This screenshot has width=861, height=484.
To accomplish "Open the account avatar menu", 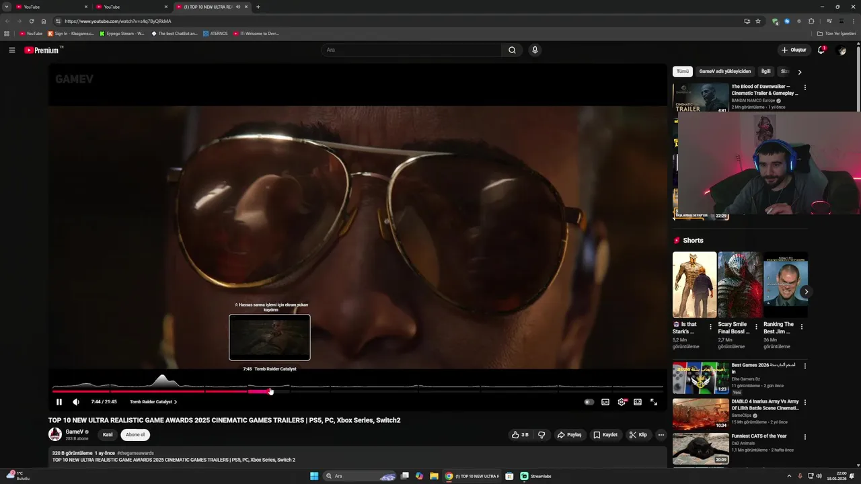I will pyautogui.click(x=841, y=50).
